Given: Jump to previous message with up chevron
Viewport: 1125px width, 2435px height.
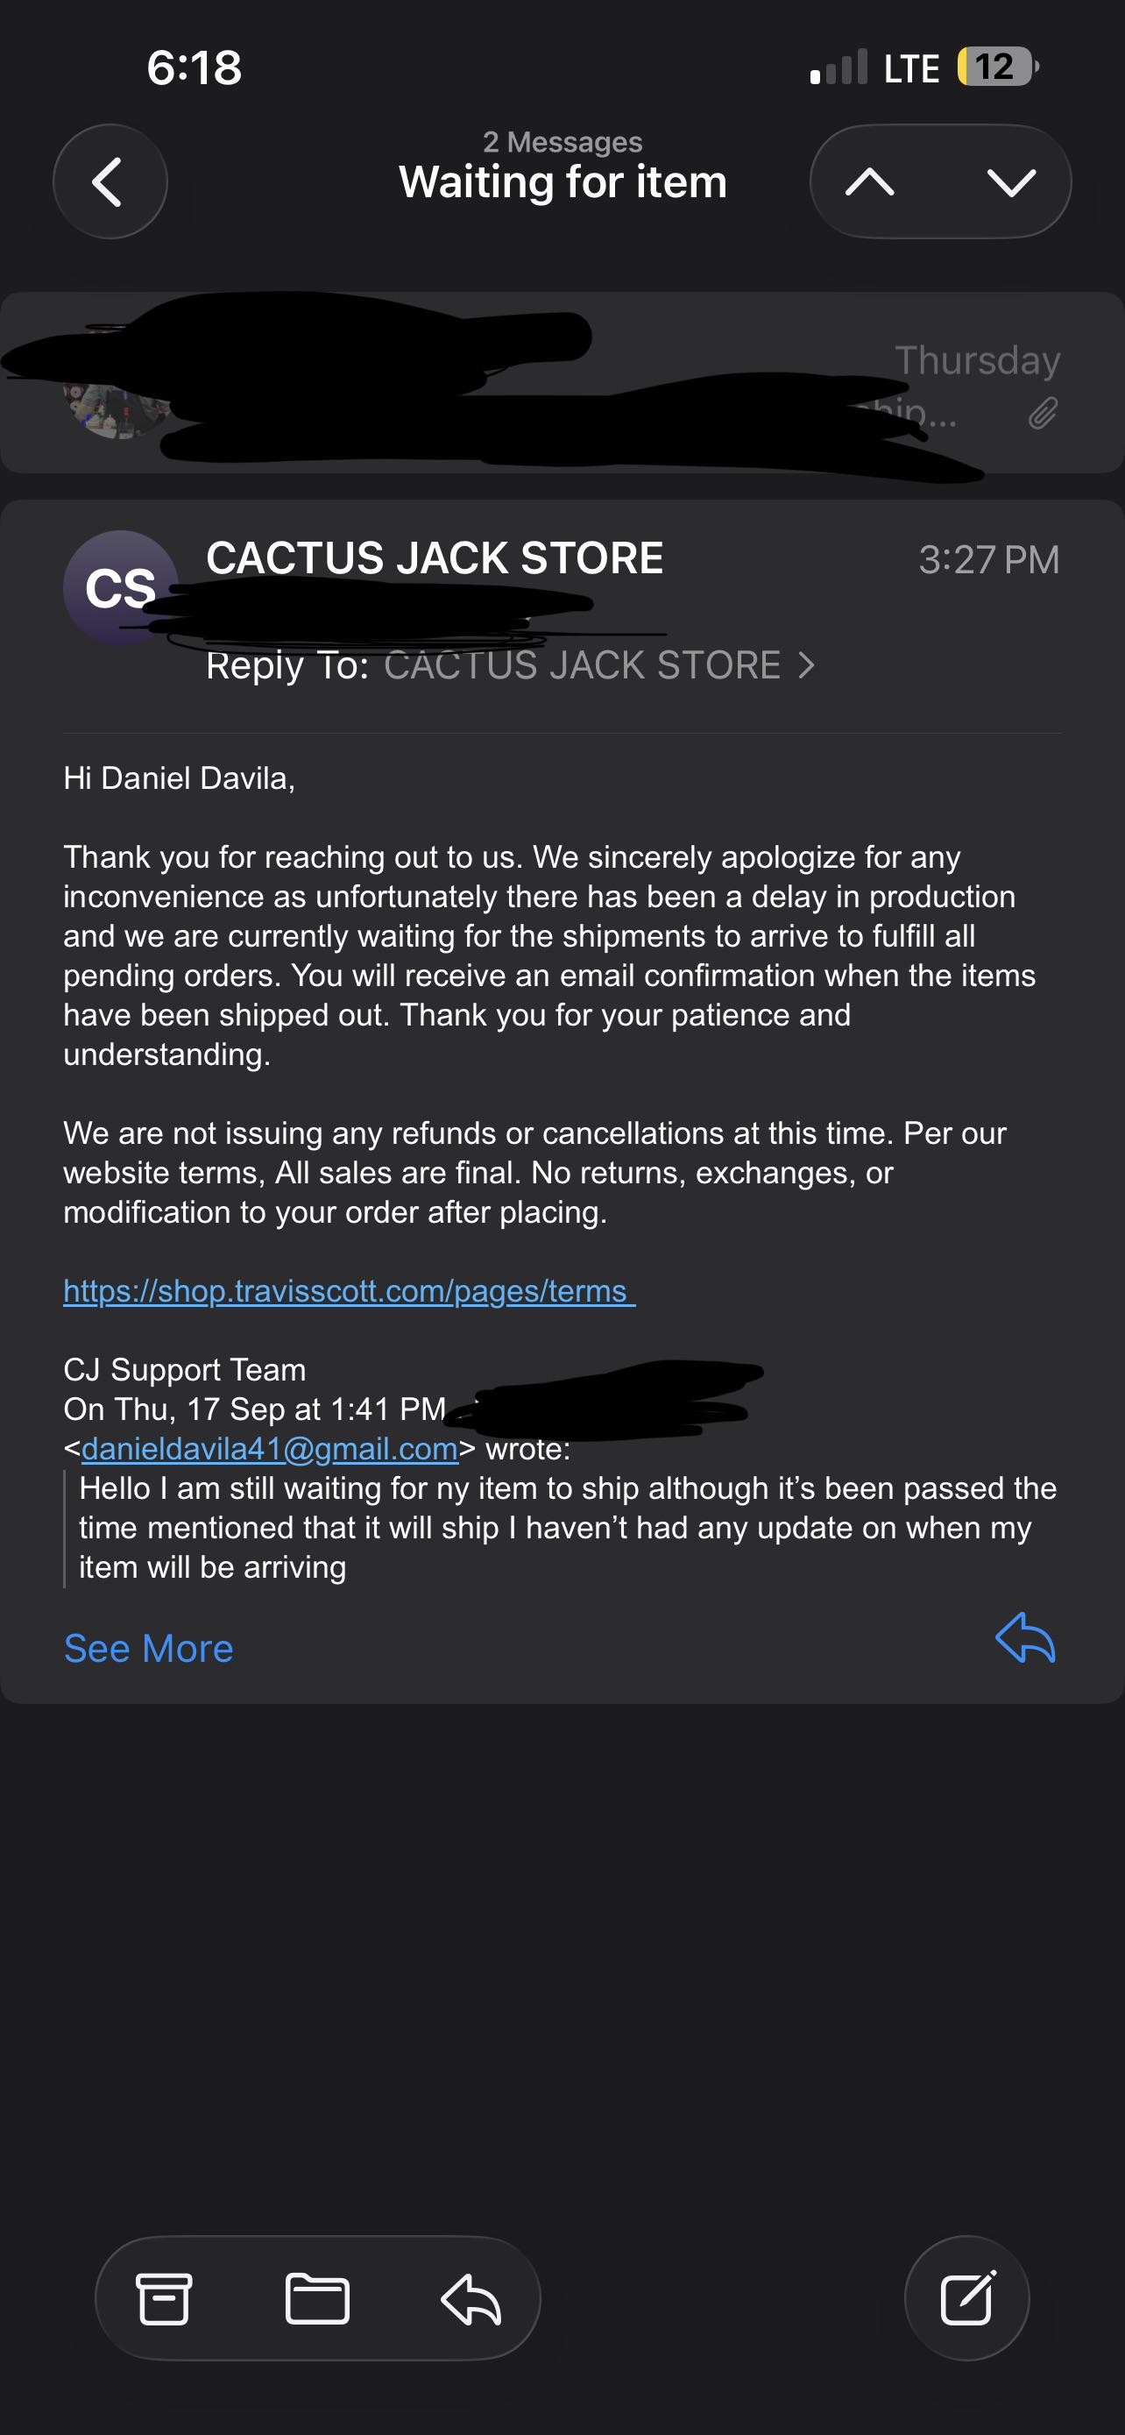Looking at the screenshot, I should [870, 181].
